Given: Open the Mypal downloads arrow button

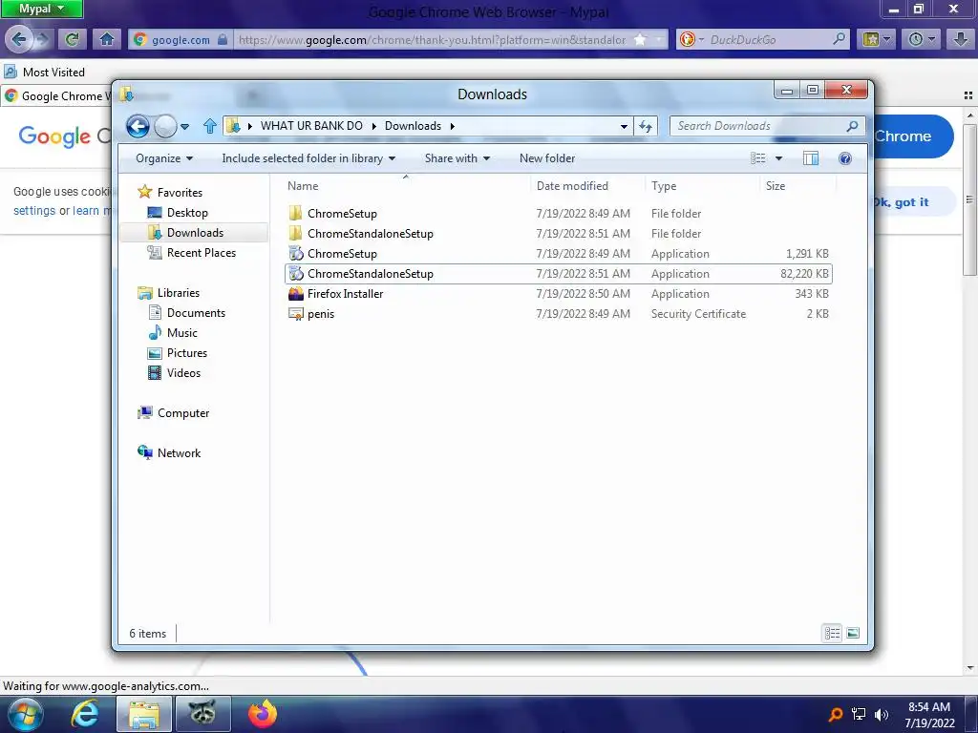Looking at the screenshot, I should click(x=961, y=39).
